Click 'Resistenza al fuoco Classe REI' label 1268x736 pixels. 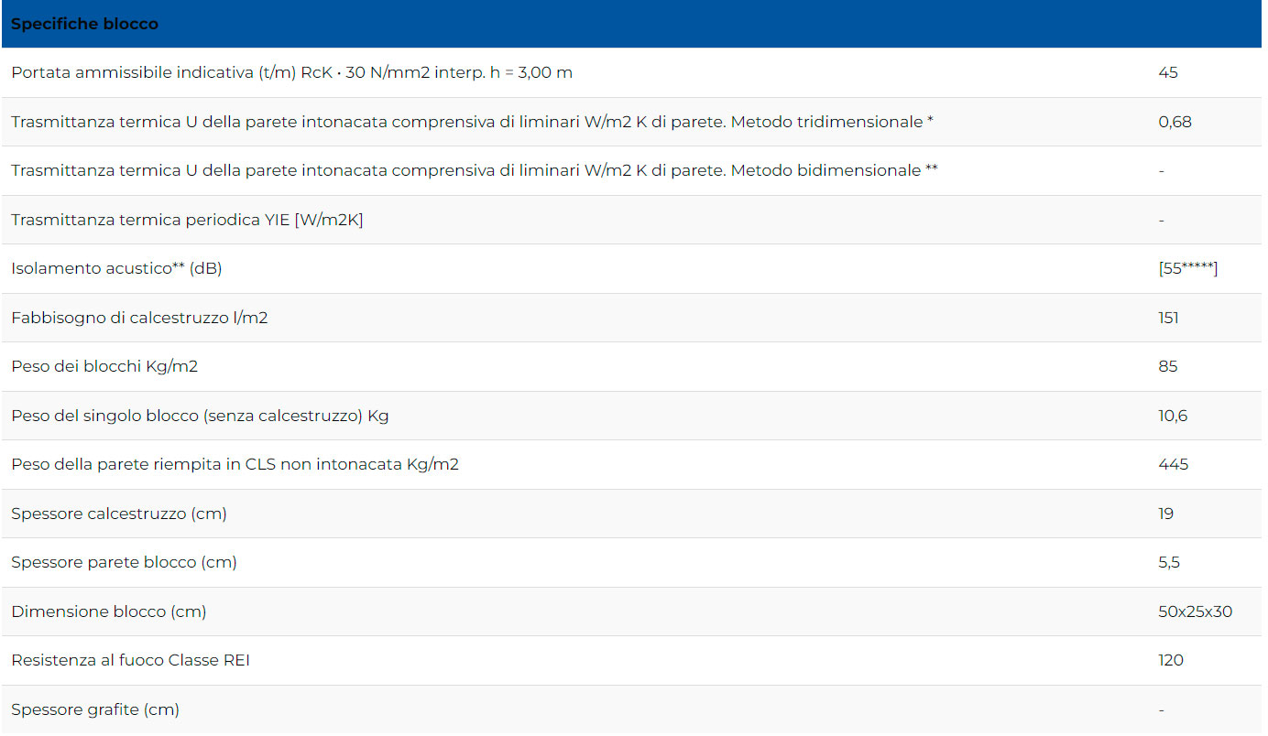click(x=130, y=660)
